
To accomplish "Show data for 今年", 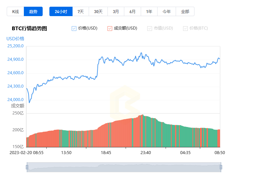I will point(167,11).
